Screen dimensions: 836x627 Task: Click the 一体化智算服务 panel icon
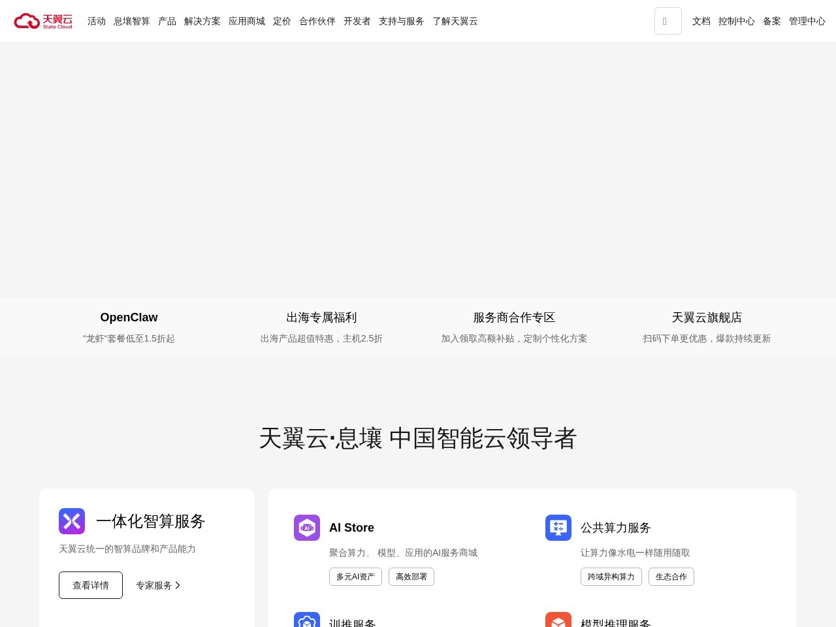coord(72,521)
